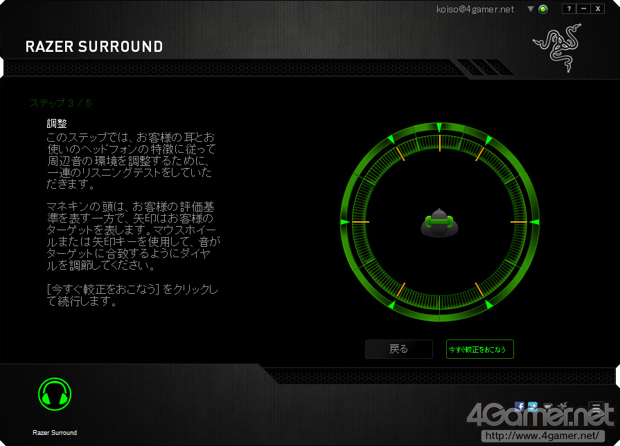Screen dimensions: 620x446
Task: Click the 調整 heading text
Action: pyautogui.click(x=57, y=124)
